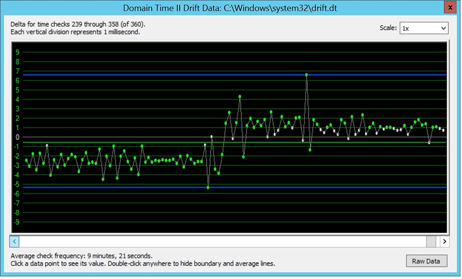Click the highest peak data point on the upper blue line
The width and height of the screenshot is (462, 279).
[x=306, y=75]
